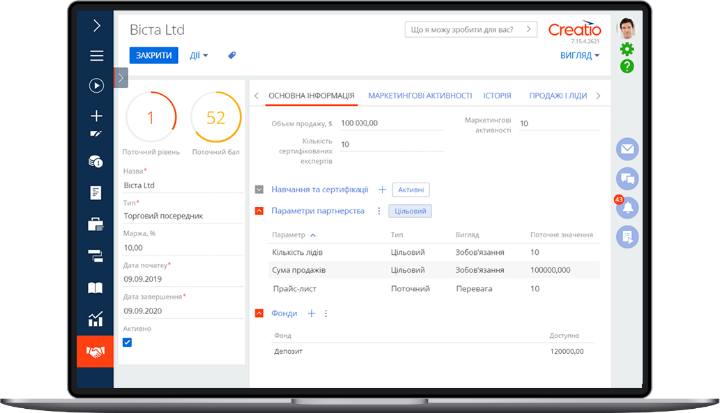720x413 pixels.
Task: Open the open-book knowledge base icon
Action: tap(95, 288)
